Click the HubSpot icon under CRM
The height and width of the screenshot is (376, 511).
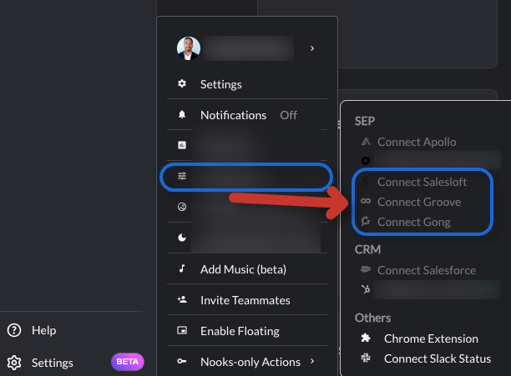(366, 288)
